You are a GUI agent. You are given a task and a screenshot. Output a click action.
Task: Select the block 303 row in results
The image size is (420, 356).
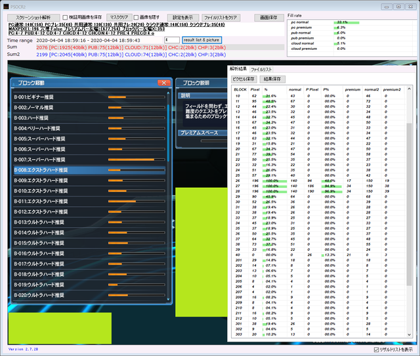pos(319,334)
